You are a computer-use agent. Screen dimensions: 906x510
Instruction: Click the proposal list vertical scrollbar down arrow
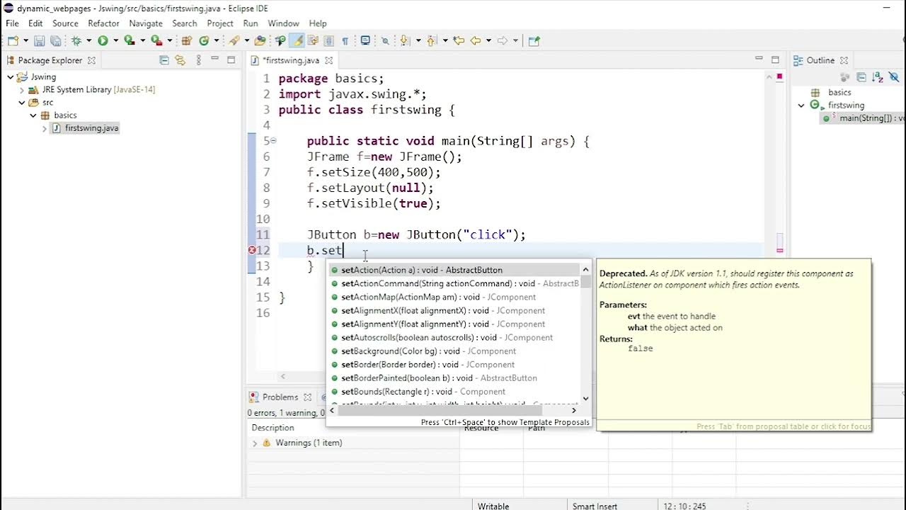[x=585, y=398]
